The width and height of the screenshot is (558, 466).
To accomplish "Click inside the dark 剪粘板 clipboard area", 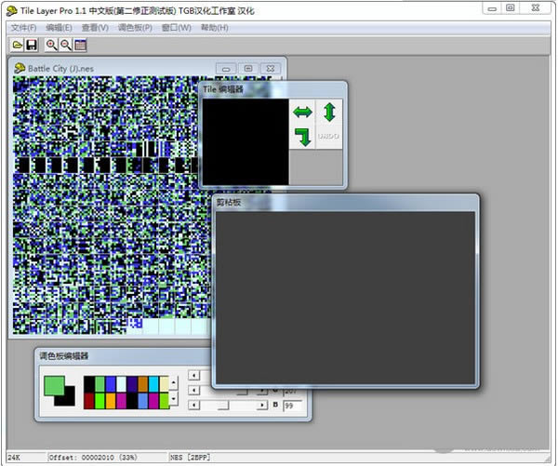I will pos(345,298).
